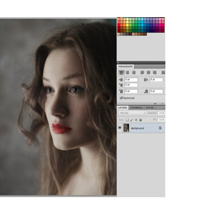Click the add space before paragraph icon
This screenshot has height=217, width=213.
[121, 91]
